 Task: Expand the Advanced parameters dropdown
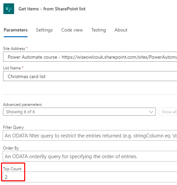(x=79, y=112)
